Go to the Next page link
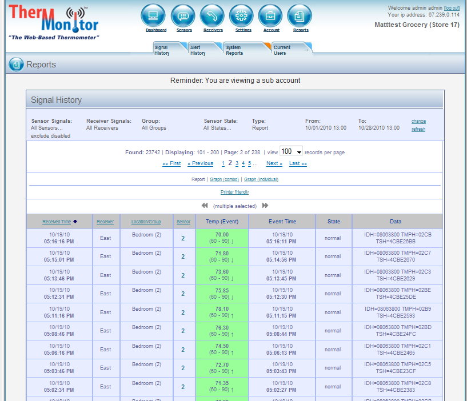This screenshot has height=401, width=467. pos(274,163)
